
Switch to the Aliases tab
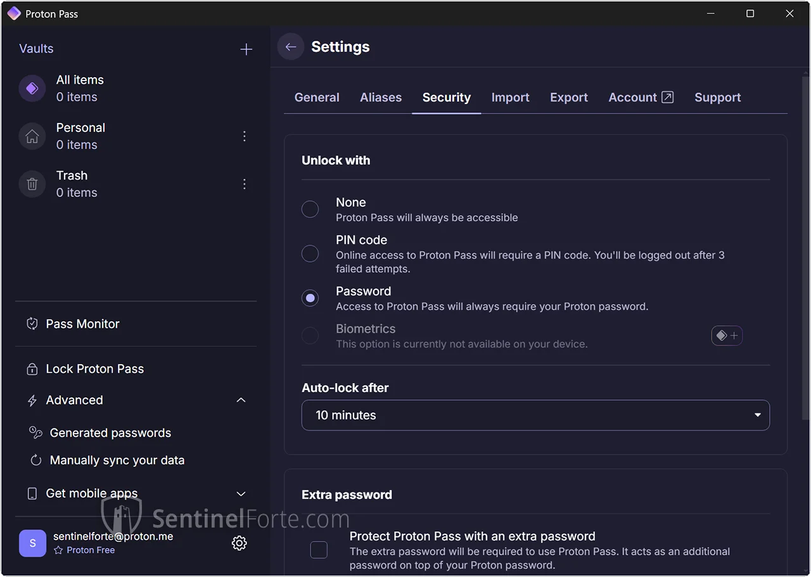coord(381,97)
